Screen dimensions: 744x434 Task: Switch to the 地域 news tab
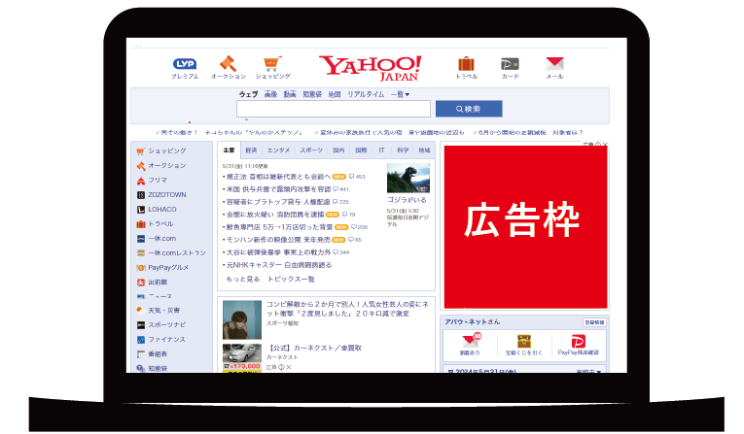[x=424, y=150]
